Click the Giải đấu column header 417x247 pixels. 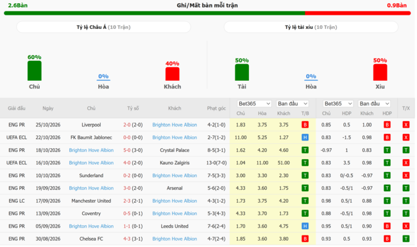click(x=17, y=108)
